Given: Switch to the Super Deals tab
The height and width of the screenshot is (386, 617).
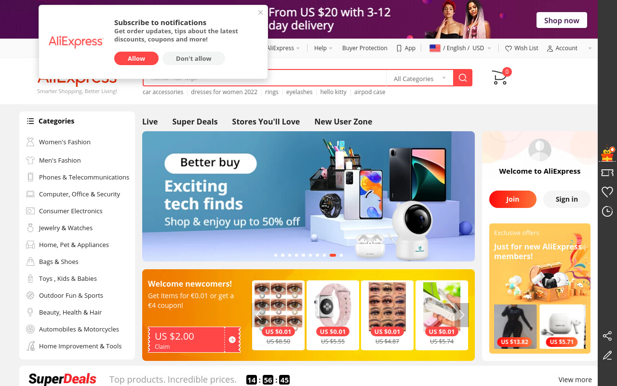Looking at the screenshot, I should 195,122.
